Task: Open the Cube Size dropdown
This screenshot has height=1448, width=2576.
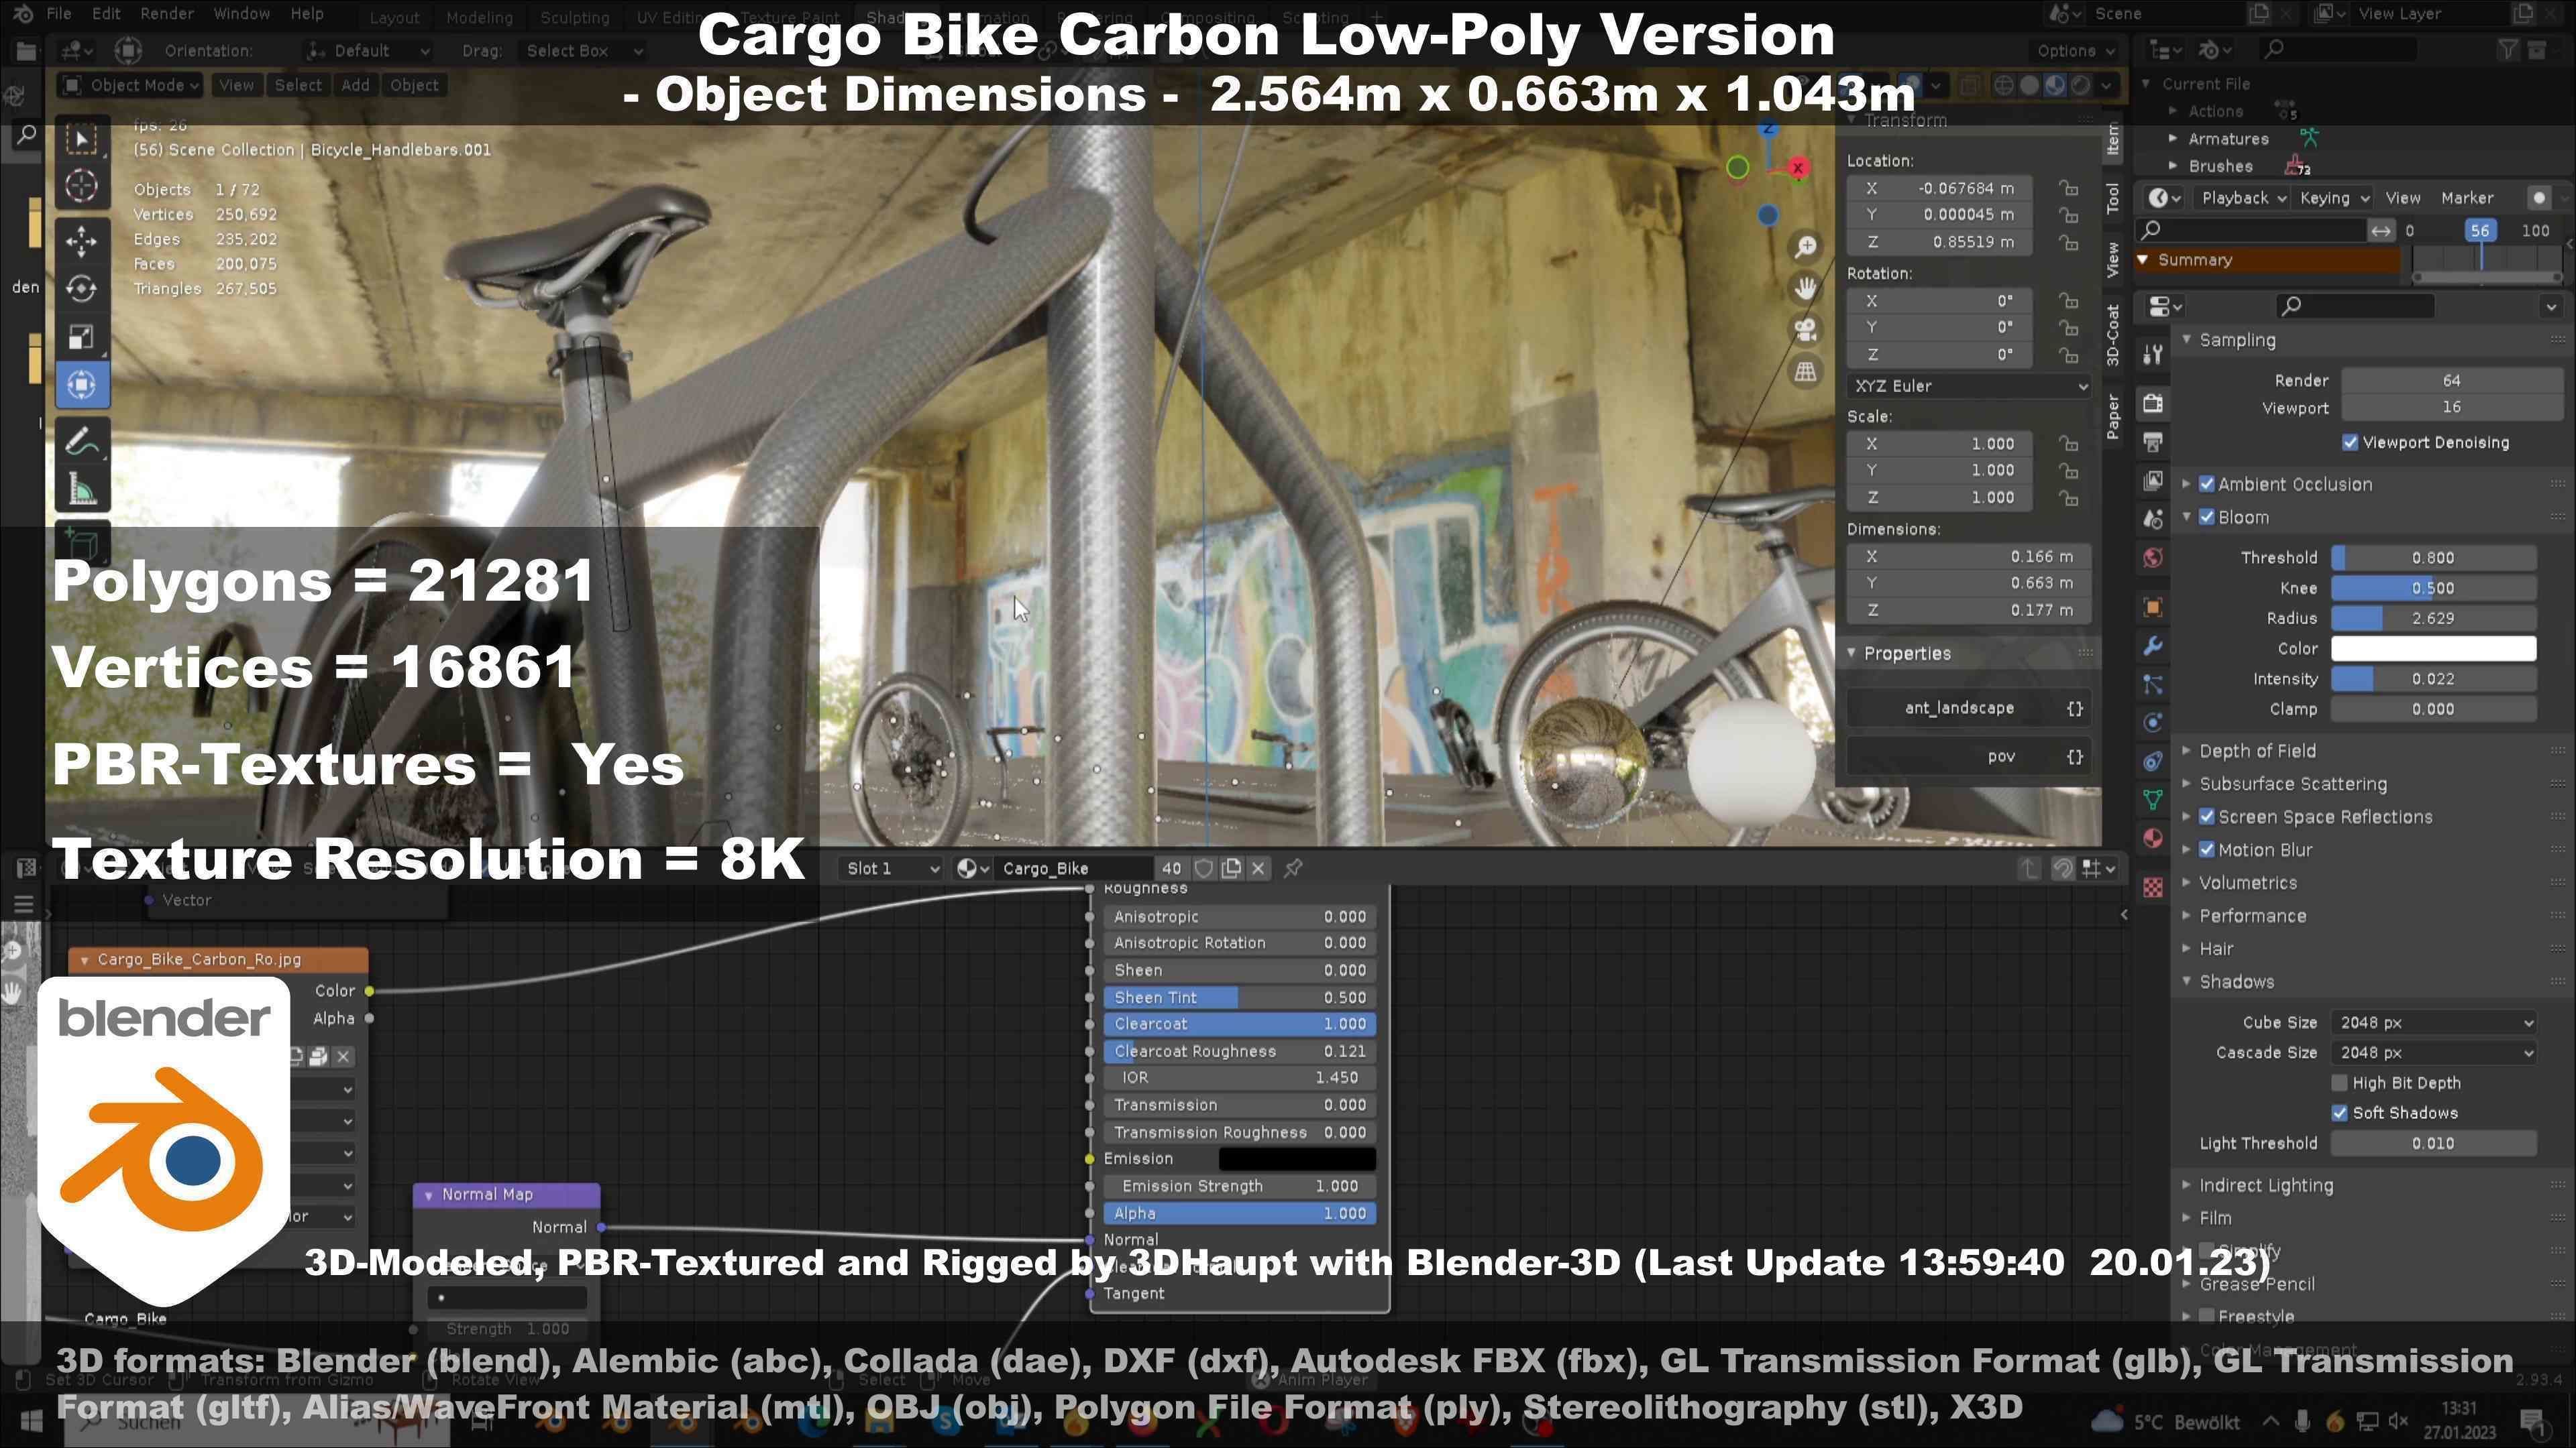Action: pos(2434,1023)
